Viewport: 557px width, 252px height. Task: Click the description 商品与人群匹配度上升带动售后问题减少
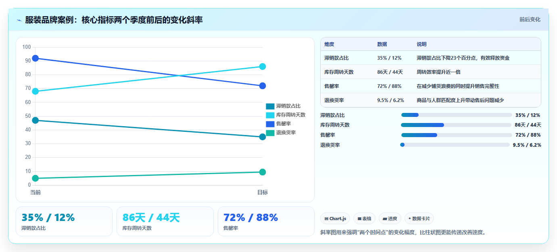(x=460, y=100)
